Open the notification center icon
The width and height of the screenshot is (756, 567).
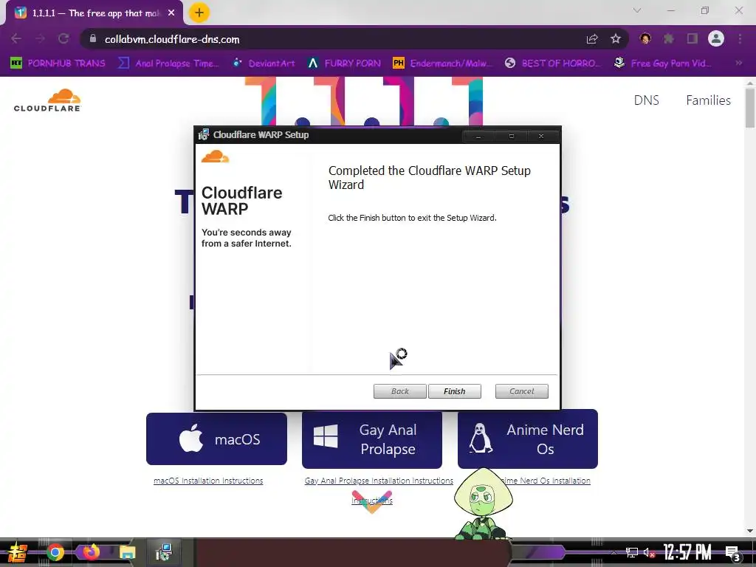[732, 554]
